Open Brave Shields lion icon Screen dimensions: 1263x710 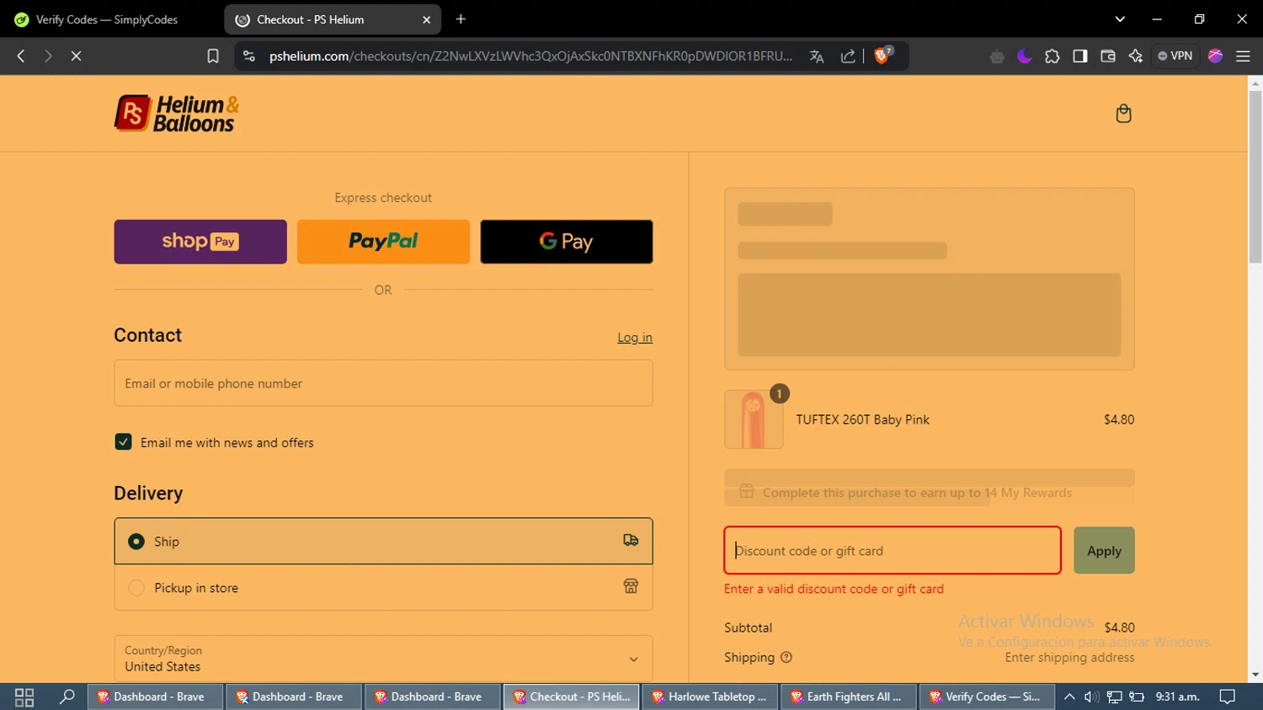882,56
